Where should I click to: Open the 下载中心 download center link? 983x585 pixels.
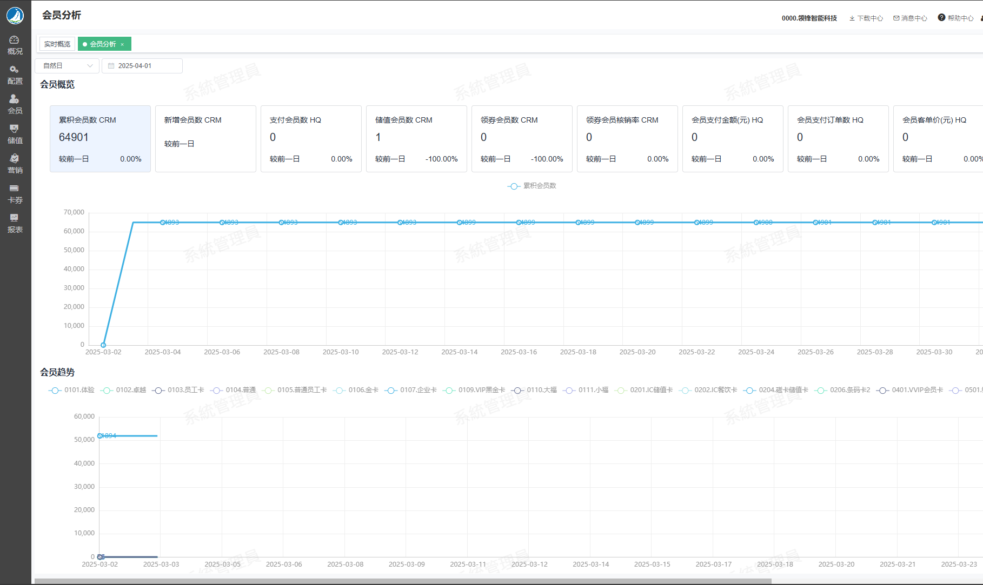click(x=866, y=18)
